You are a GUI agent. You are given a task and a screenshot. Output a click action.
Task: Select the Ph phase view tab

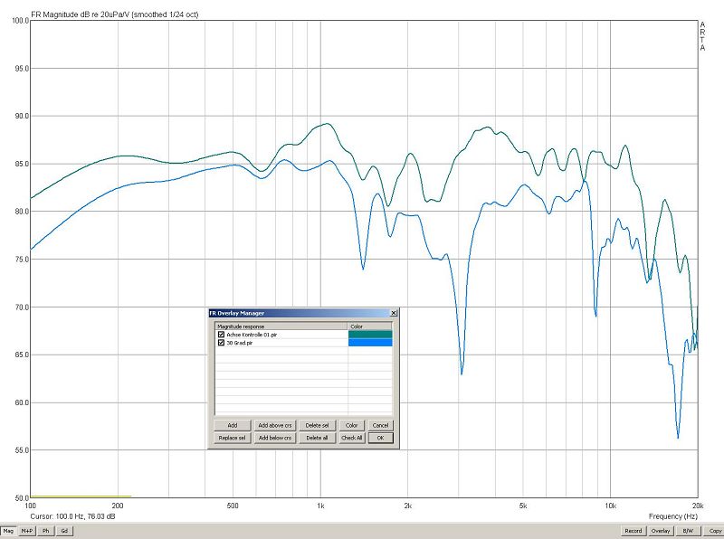coord(45,531)
